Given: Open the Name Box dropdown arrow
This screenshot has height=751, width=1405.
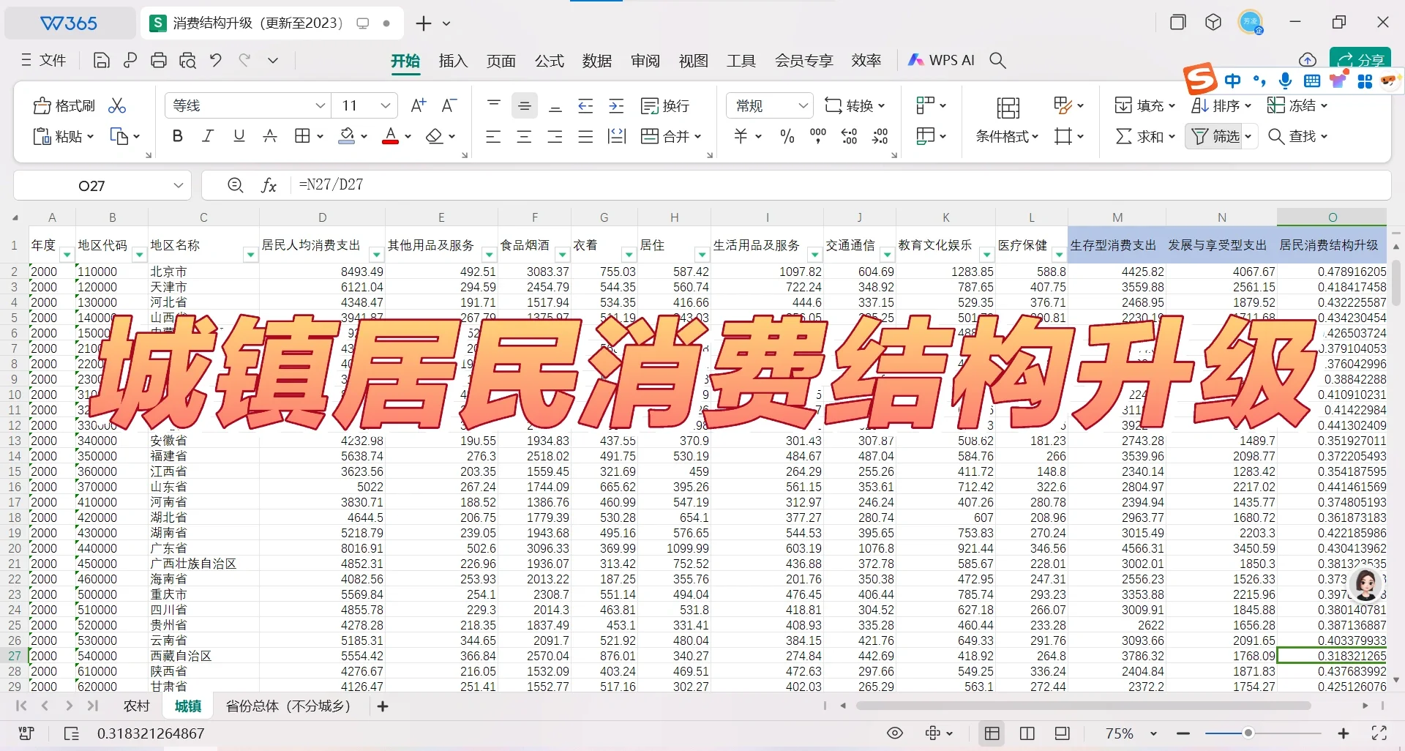Looking at the screenshot, I should 178,185.
